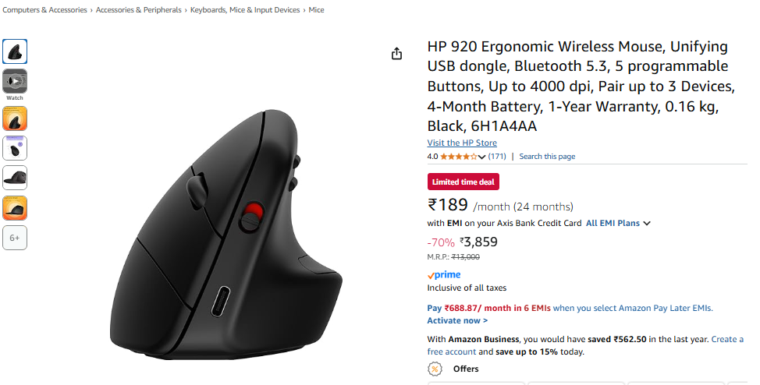Click the Offers percent icon
The height and width of the screenshot is (385, 760).
tap(435, 369)
